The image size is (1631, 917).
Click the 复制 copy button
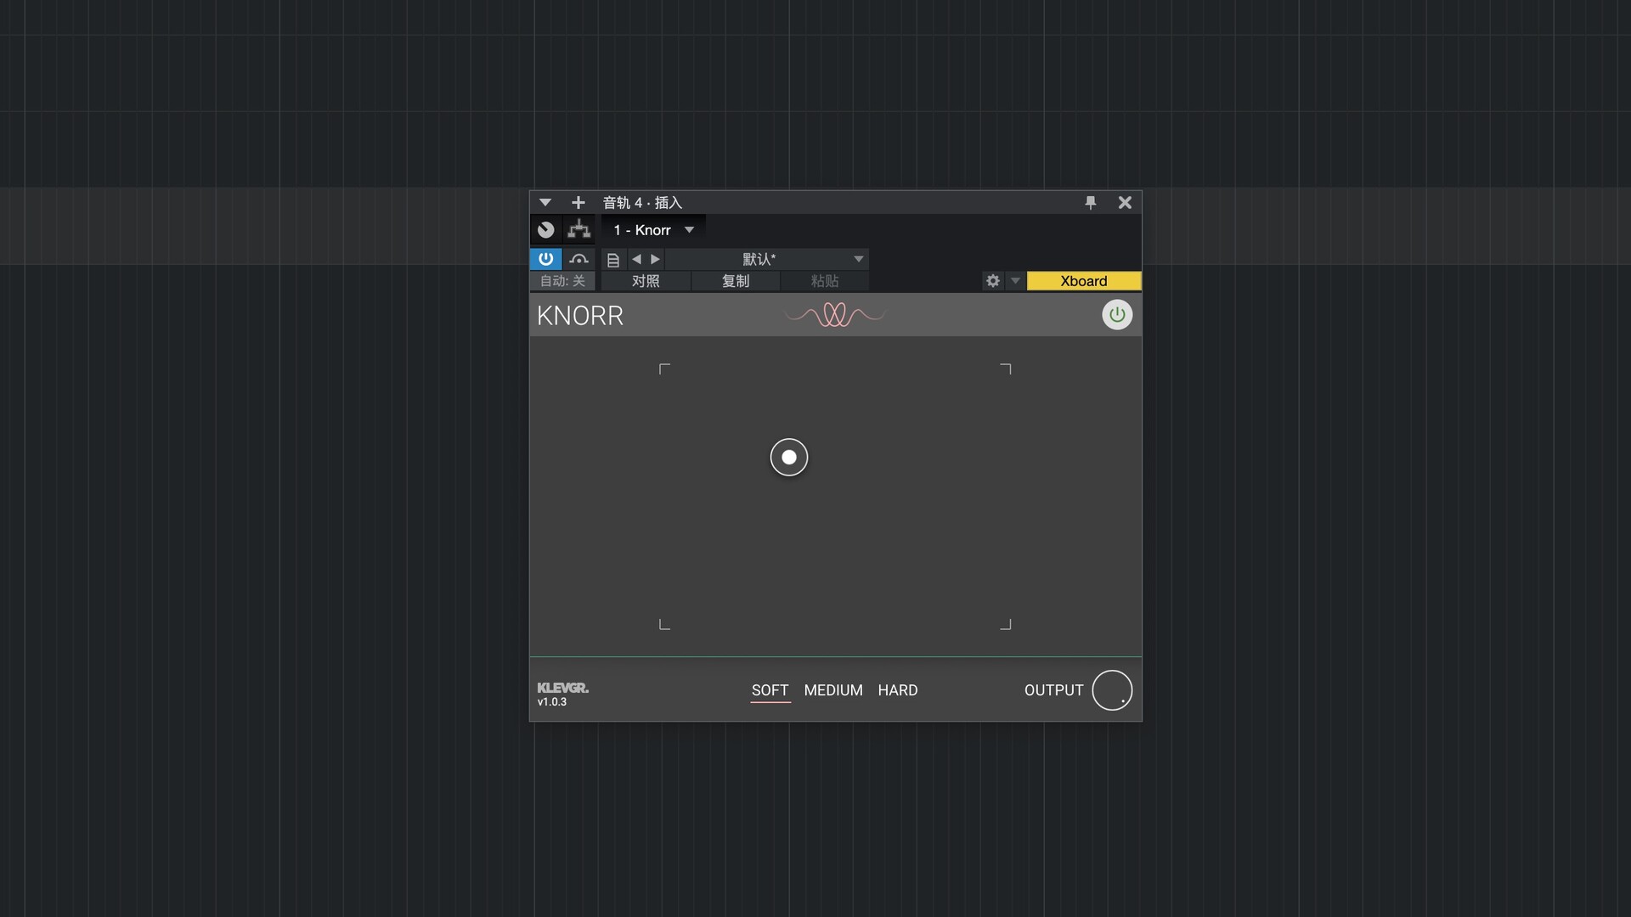click(x=736, y=281)
